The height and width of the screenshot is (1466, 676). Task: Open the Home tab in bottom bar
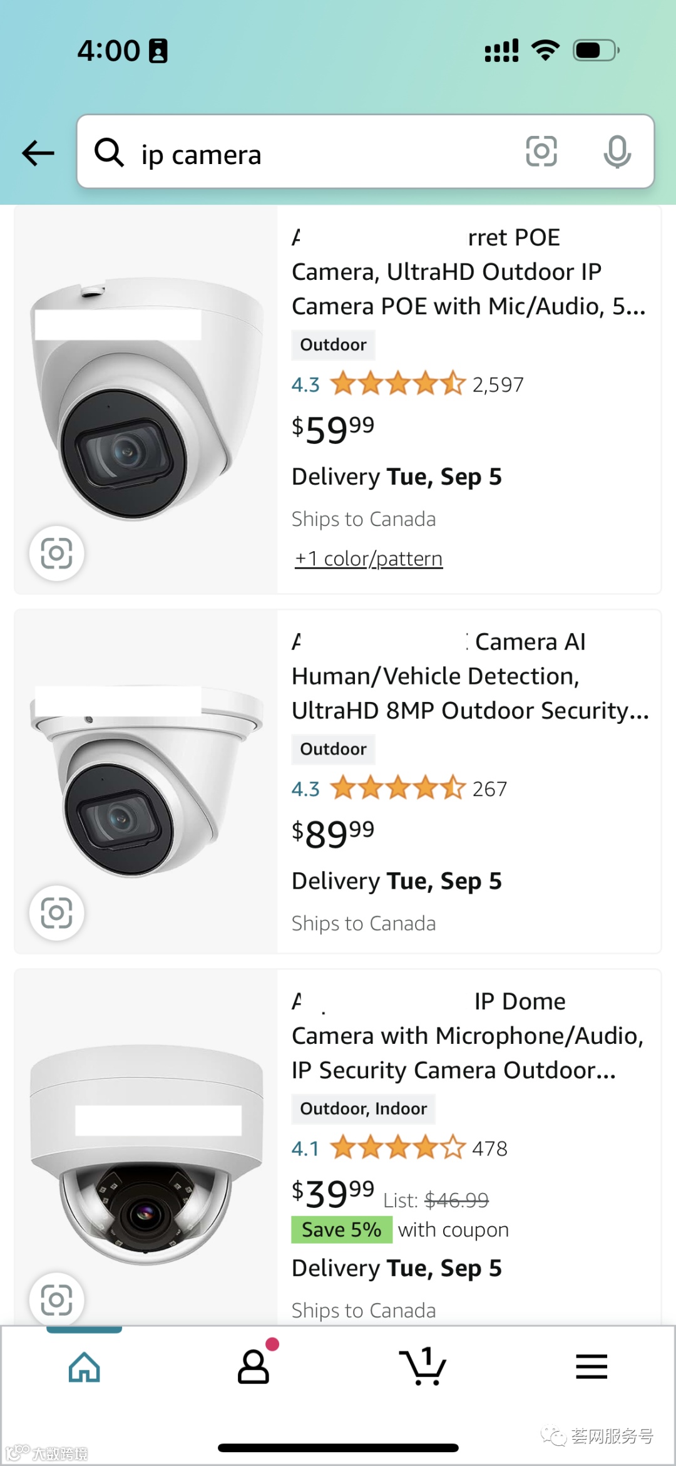(84, 1366)
